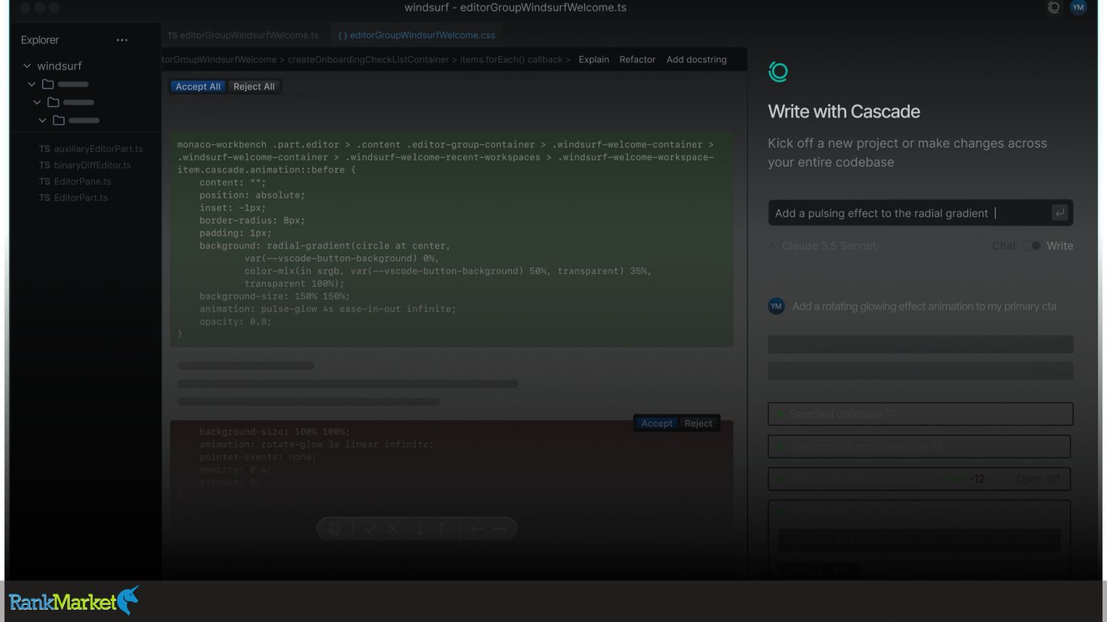Click Explain in the editor action bar

(594, 59)
